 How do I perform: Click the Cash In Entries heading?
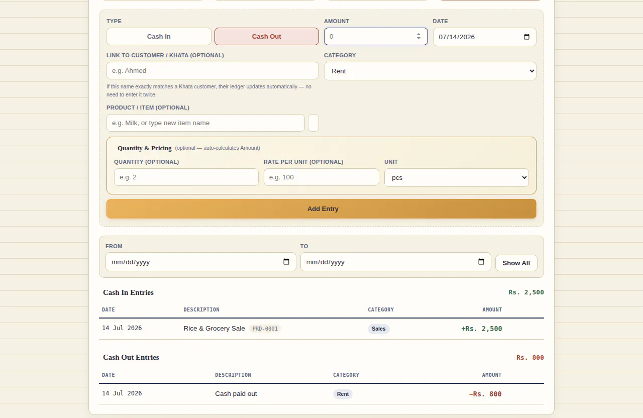coord(129,292)
